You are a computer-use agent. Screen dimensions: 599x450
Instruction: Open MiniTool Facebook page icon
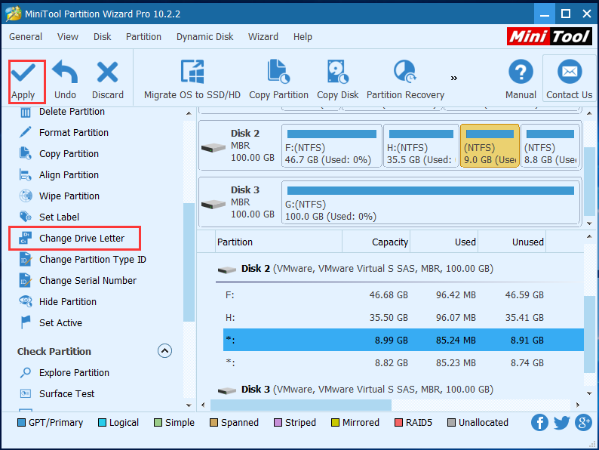point(539,423)
